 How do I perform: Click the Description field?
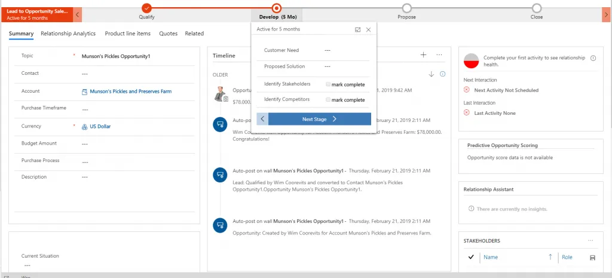click(85, 178)
